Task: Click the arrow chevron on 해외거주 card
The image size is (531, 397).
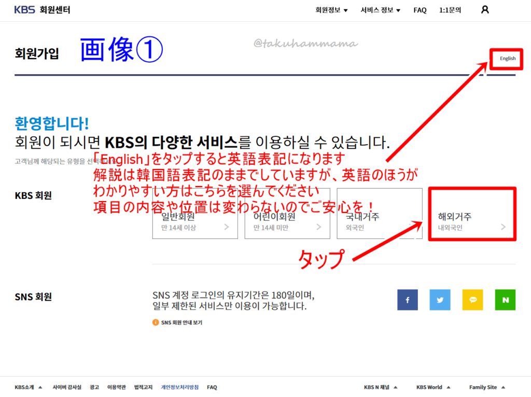Action: [x=503, y=227]
